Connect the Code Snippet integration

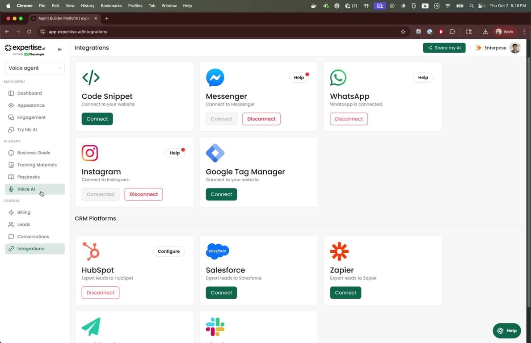pos(97,119)
